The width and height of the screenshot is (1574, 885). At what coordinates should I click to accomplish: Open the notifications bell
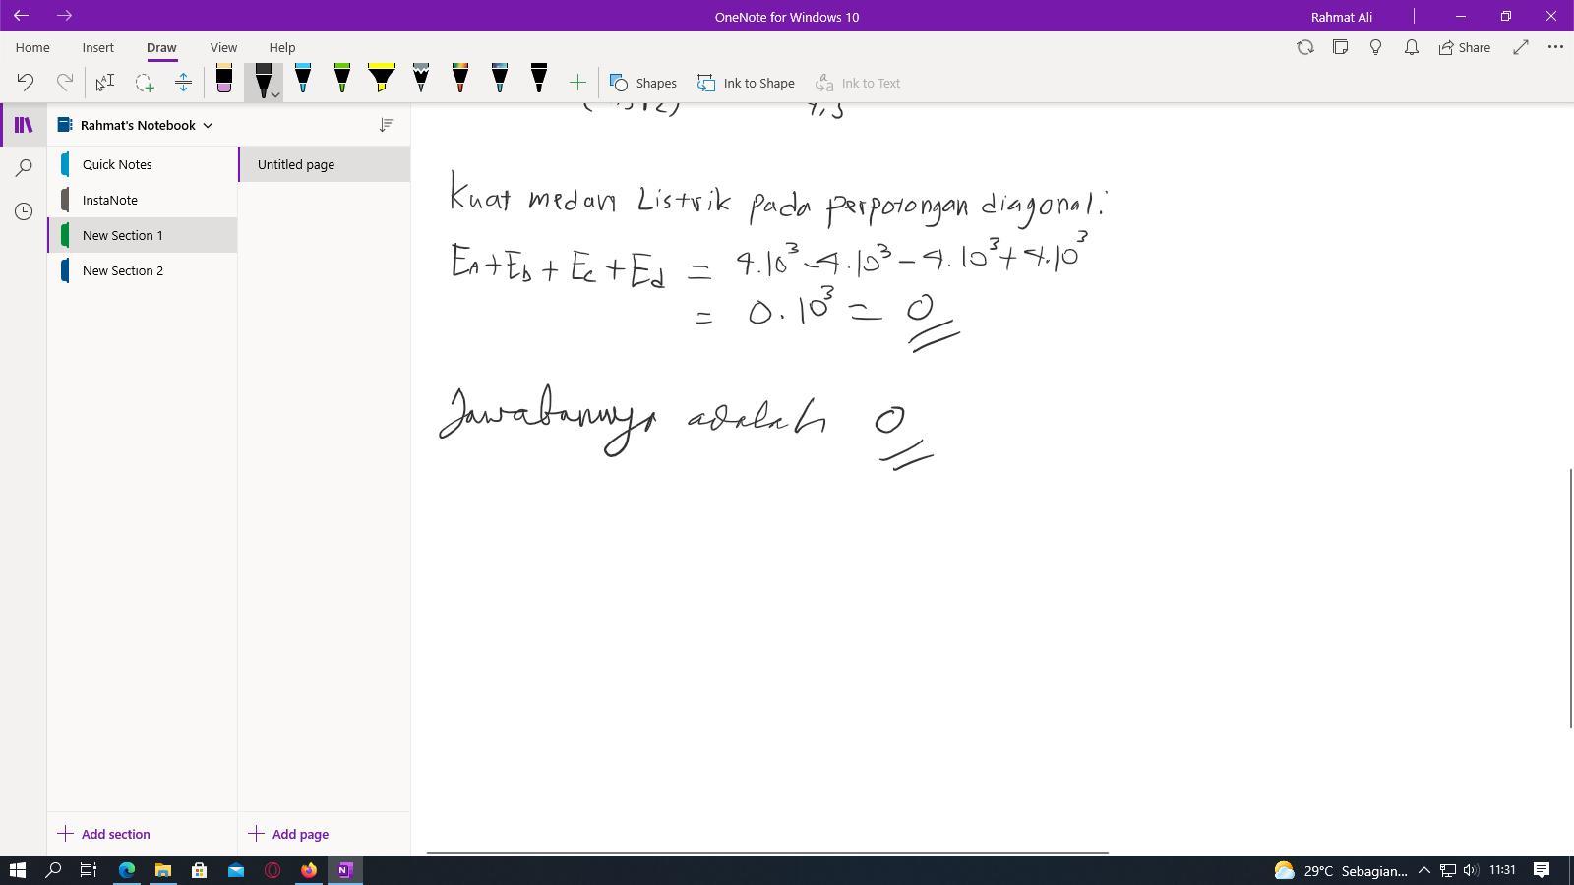(1412, 47)
